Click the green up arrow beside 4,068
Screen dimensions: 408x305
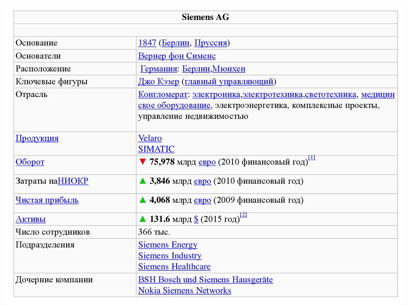coord(143,200)
